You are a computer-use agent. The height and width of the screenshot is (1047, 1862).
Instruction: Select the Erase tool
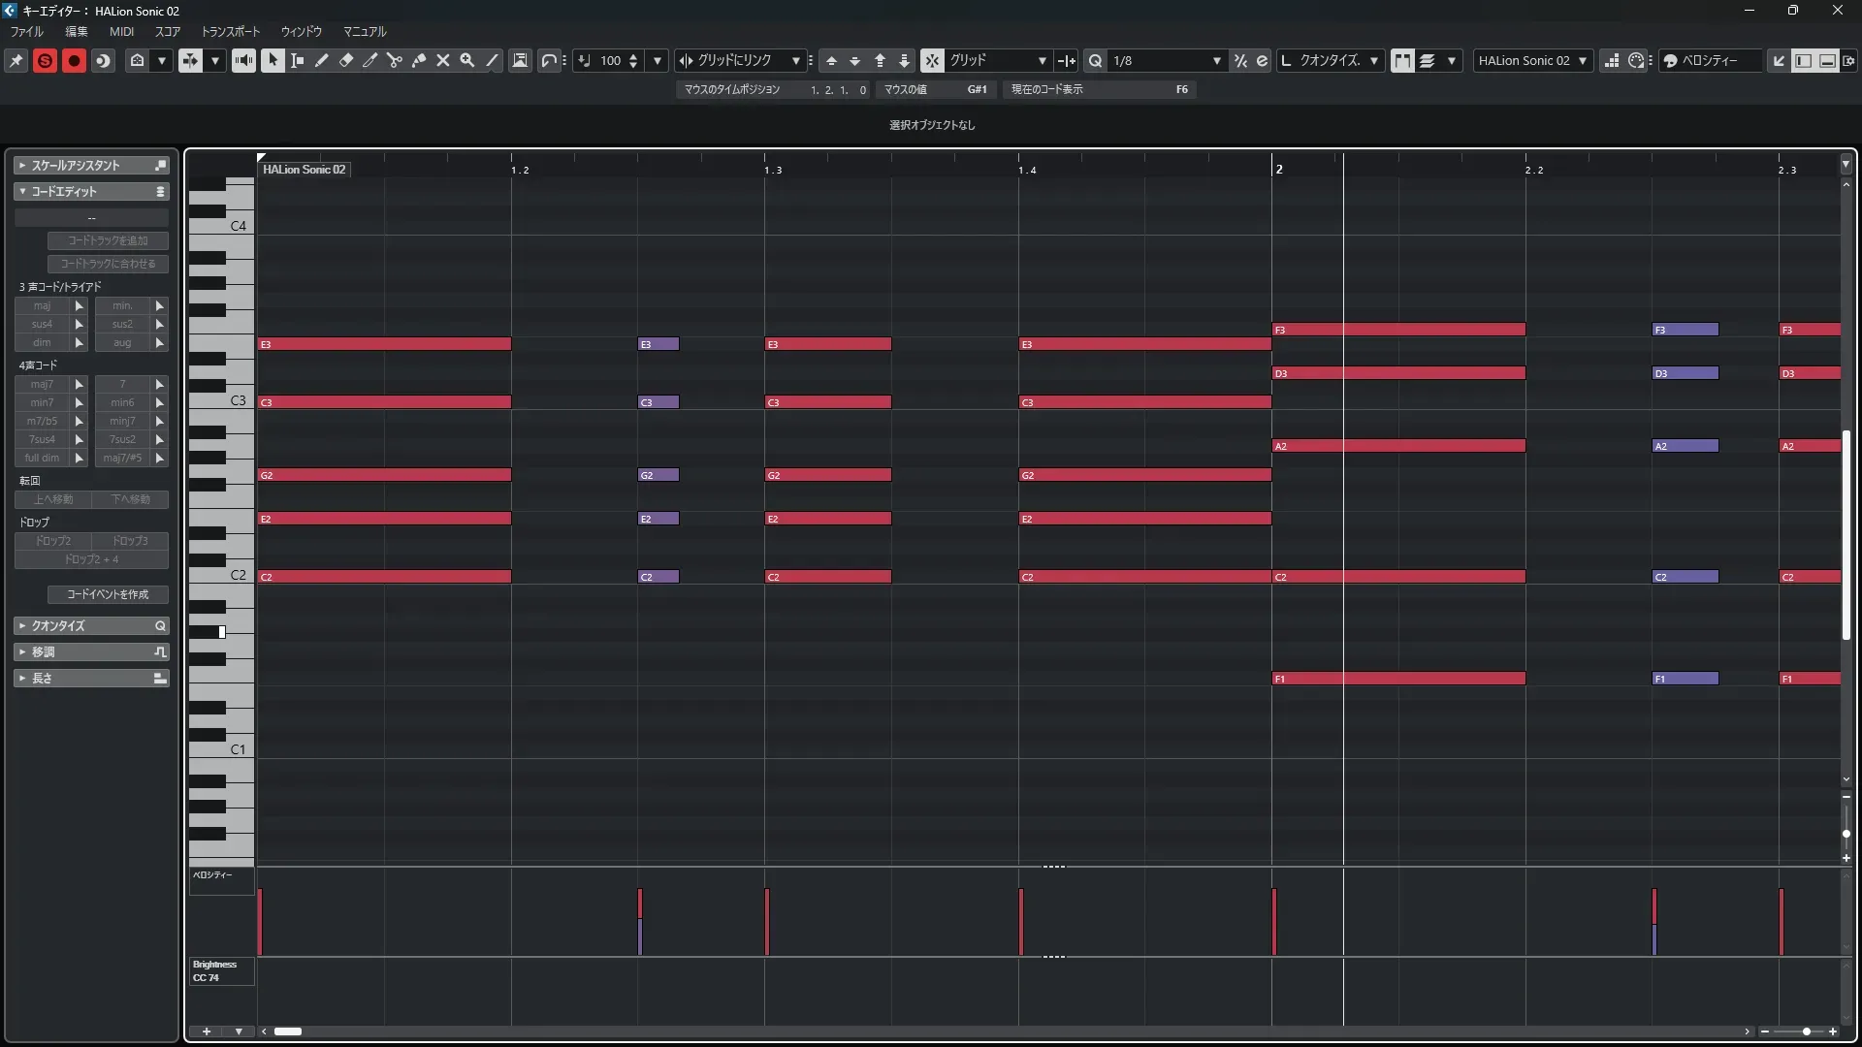[x=346, y=60]
